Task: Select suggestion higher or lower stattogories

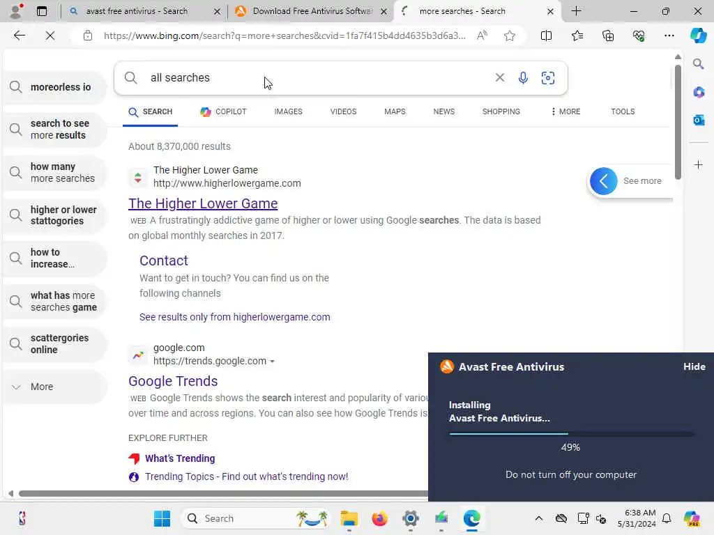Action: (x=54, y=216)
